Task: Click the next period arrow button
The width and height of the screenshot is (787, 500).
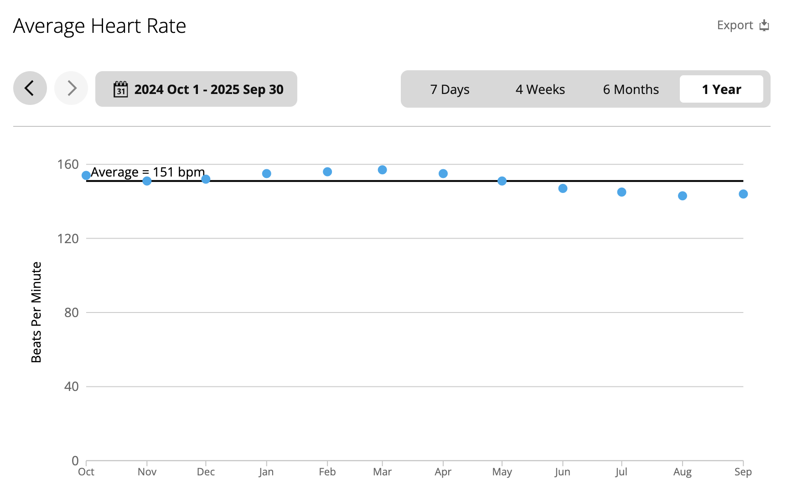Action: 71,88
